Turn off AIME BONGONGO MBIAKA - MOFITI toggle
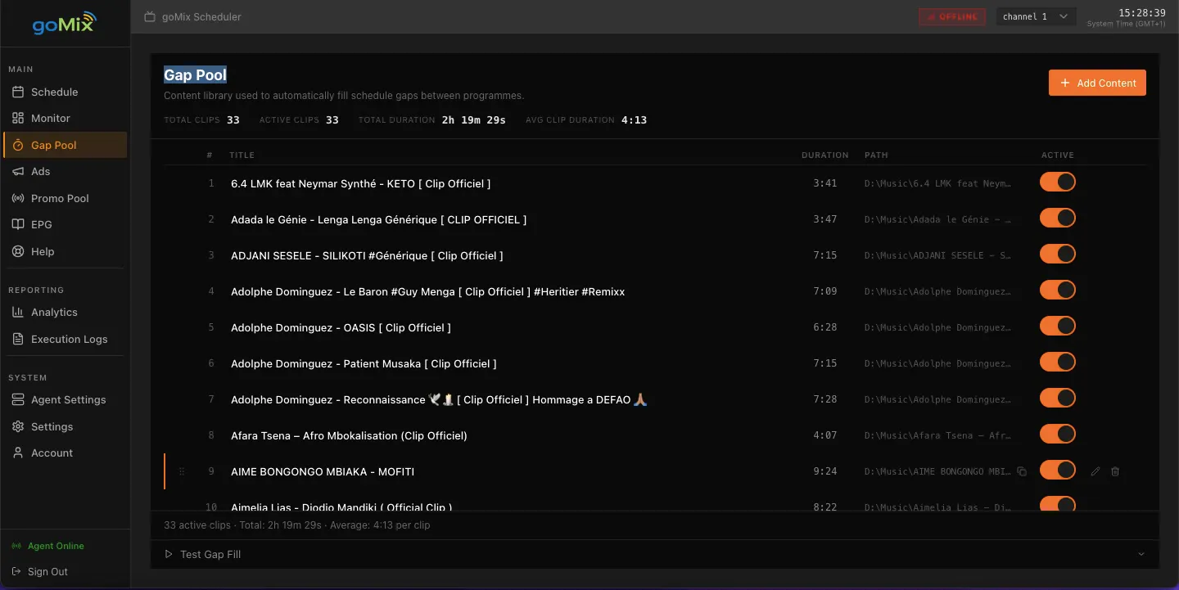 (1058, 470)
